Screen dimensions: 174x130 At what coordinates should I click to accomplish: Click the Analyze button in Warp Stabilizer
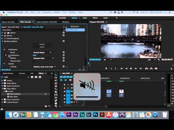coord(42,44)
